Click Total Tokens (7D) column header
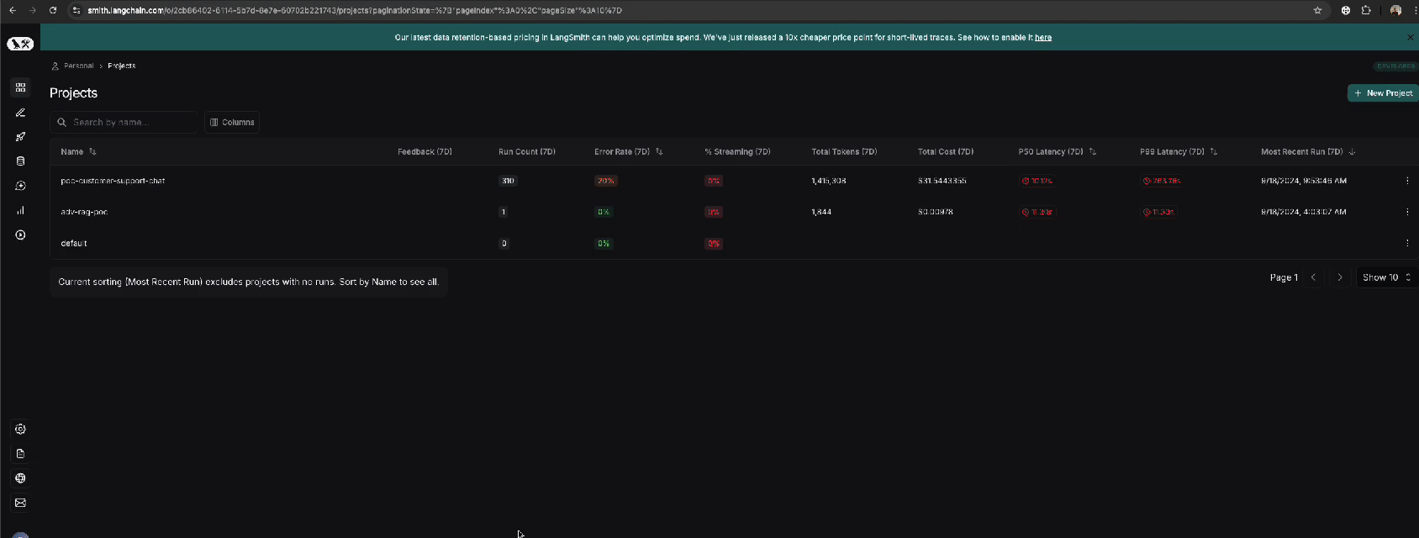The height and width of the screenshot is (538, 1419). point(844,152)
